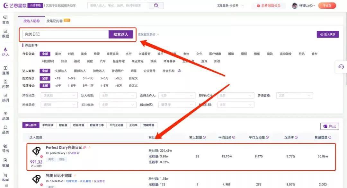
Task: Open 粉丝地区 dropdown
Action: coord(177,105)
